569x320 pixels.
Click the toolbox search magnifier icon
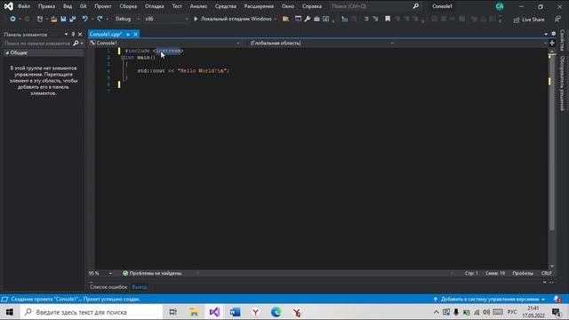point(76,44)
